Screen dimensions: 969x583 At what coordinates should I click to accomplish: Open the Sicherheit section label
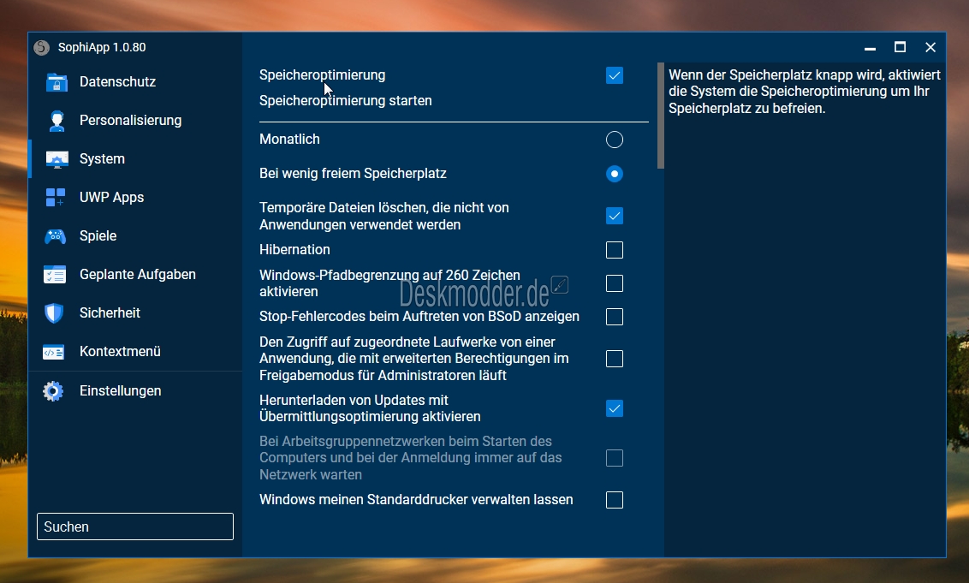click(x=110, y=312)
